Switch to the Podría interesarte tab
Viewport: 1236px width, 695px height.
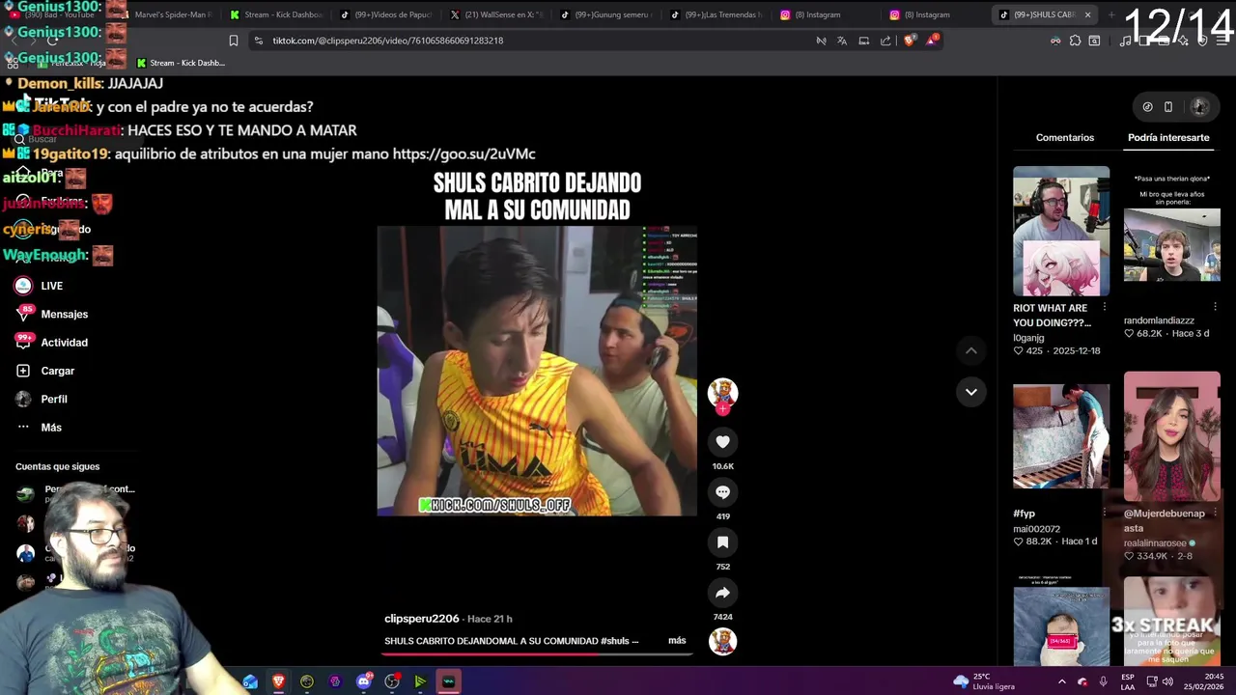point(1168,137)
